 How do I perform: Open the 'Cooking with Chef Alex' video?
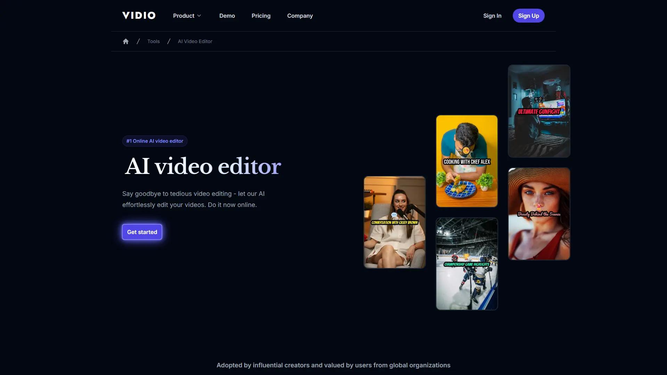[x=467, y=161]
